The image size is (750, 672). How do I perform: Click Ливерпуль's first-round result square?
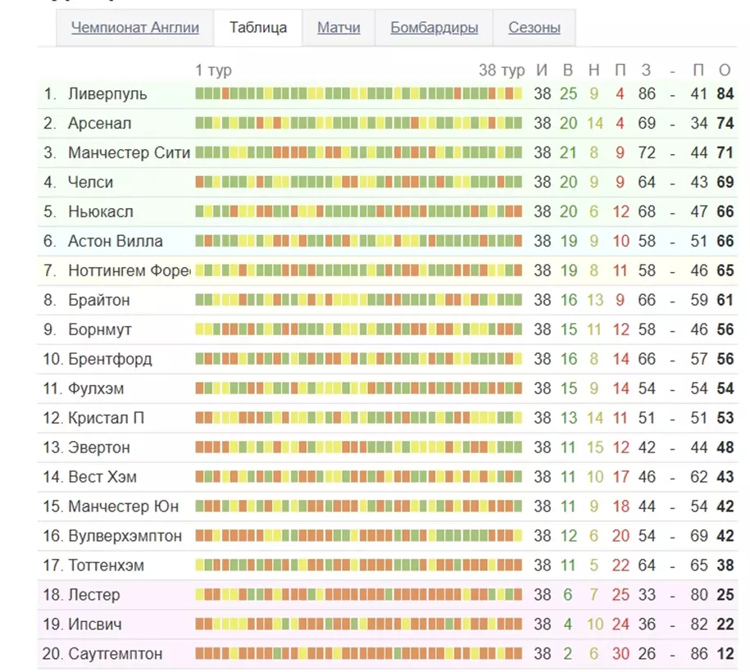(x=199, y=93)
